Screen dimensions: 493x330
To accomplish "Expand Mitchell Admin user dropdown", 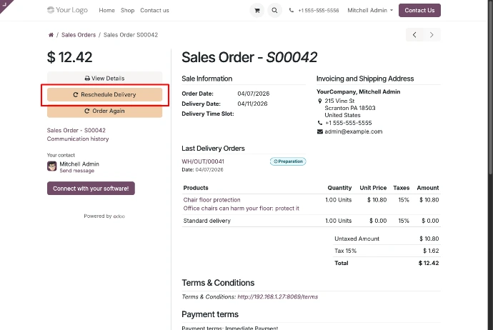I will point(369,11).
